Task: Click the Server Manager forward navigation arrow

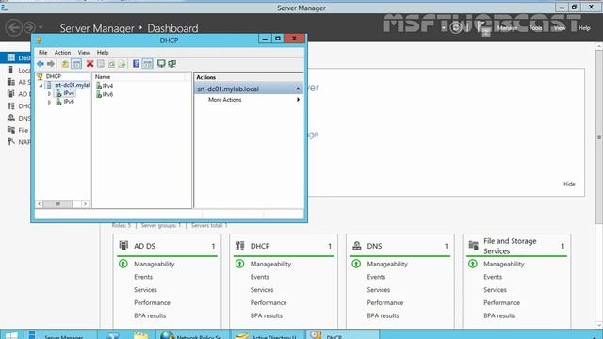Action: click(29, 27)
